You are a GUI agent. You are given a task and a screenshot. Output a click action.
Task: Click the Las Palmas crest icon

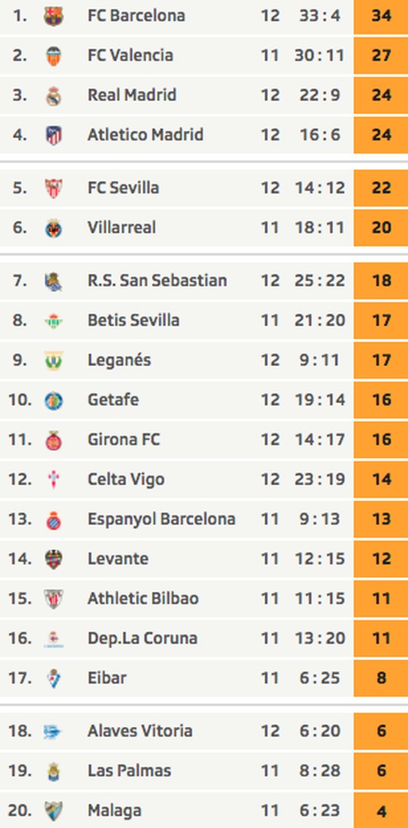(54, 771)
